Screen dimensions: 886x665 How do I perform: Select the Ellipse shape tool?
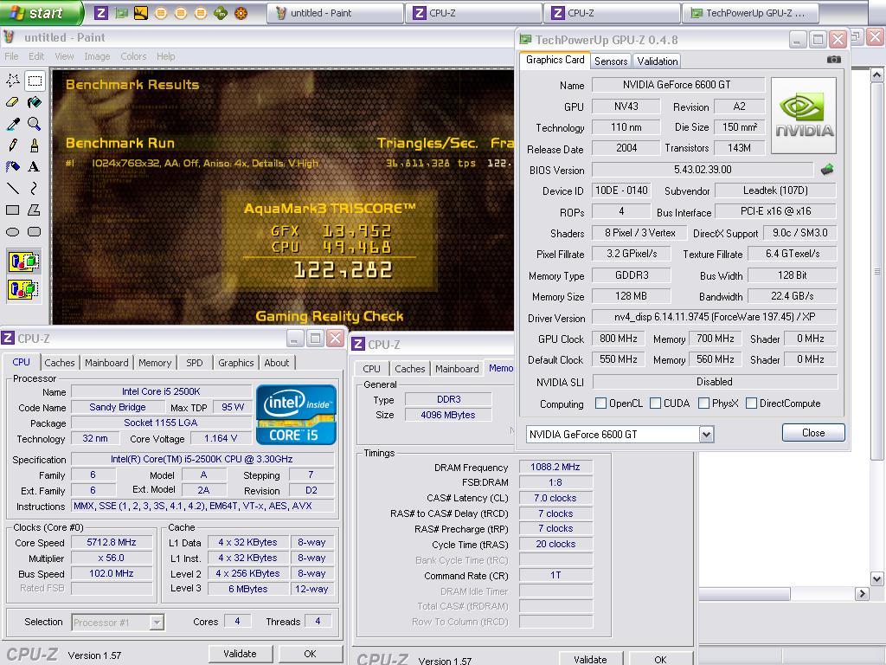click(x=12, y=231)
